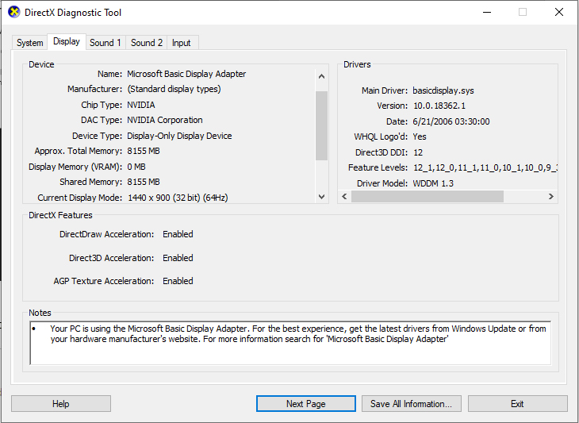
Task: Click the 'Feature Levels:' label
Action: (x=378, y=167)
